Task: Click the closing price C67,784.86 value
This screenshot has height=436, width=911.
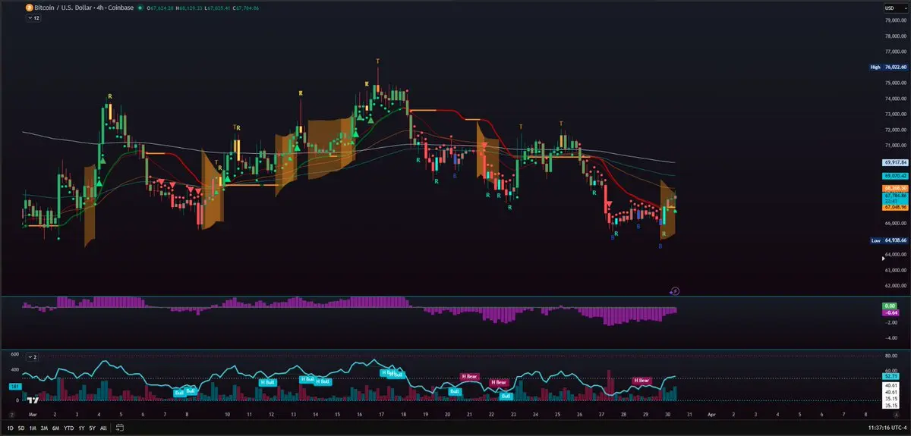Action: click(245, 8)
